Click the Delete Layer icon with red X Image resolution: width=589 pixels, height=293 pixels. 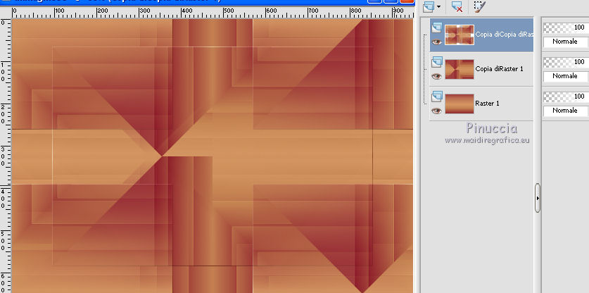[457, 6]
